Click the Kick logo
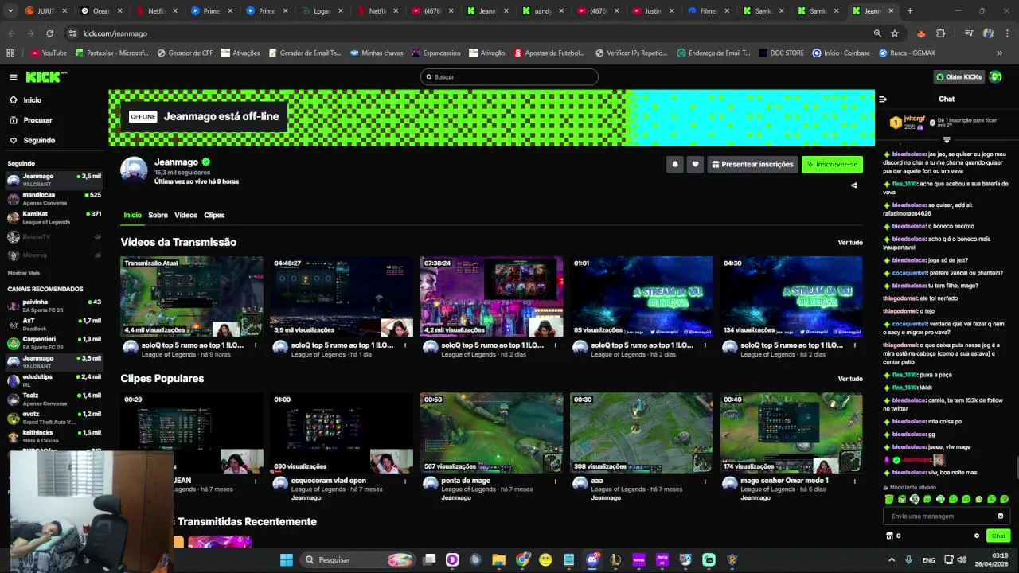Viewport: 1019px width, 573px height. pyautogui.click(x=45, y=77)
